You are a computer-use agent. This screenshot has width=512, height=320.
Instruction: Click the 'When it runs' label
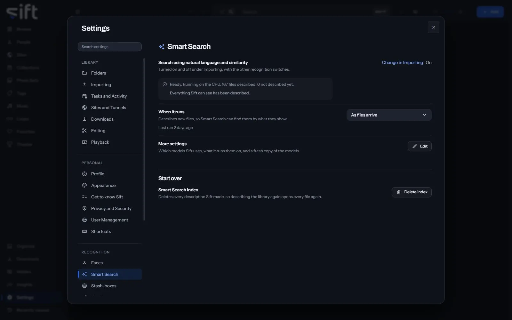(171, 112)
